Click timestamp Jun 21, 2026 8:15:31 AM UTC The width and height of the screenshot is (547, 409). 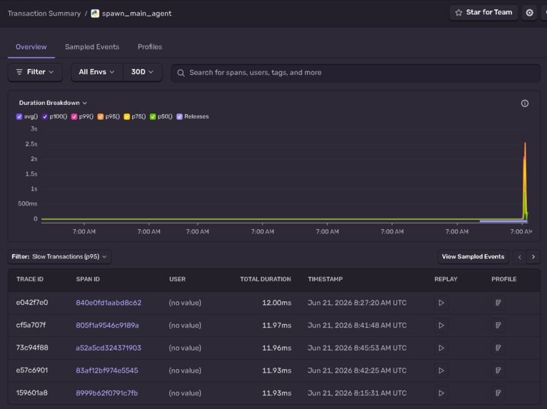tap(357, 393)
